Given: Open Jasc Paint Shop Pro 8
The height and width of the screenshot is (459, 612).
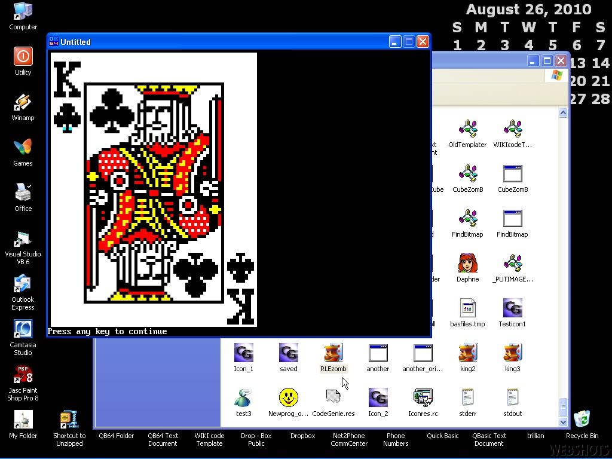Looking at the screenshot, I should 23,383.
